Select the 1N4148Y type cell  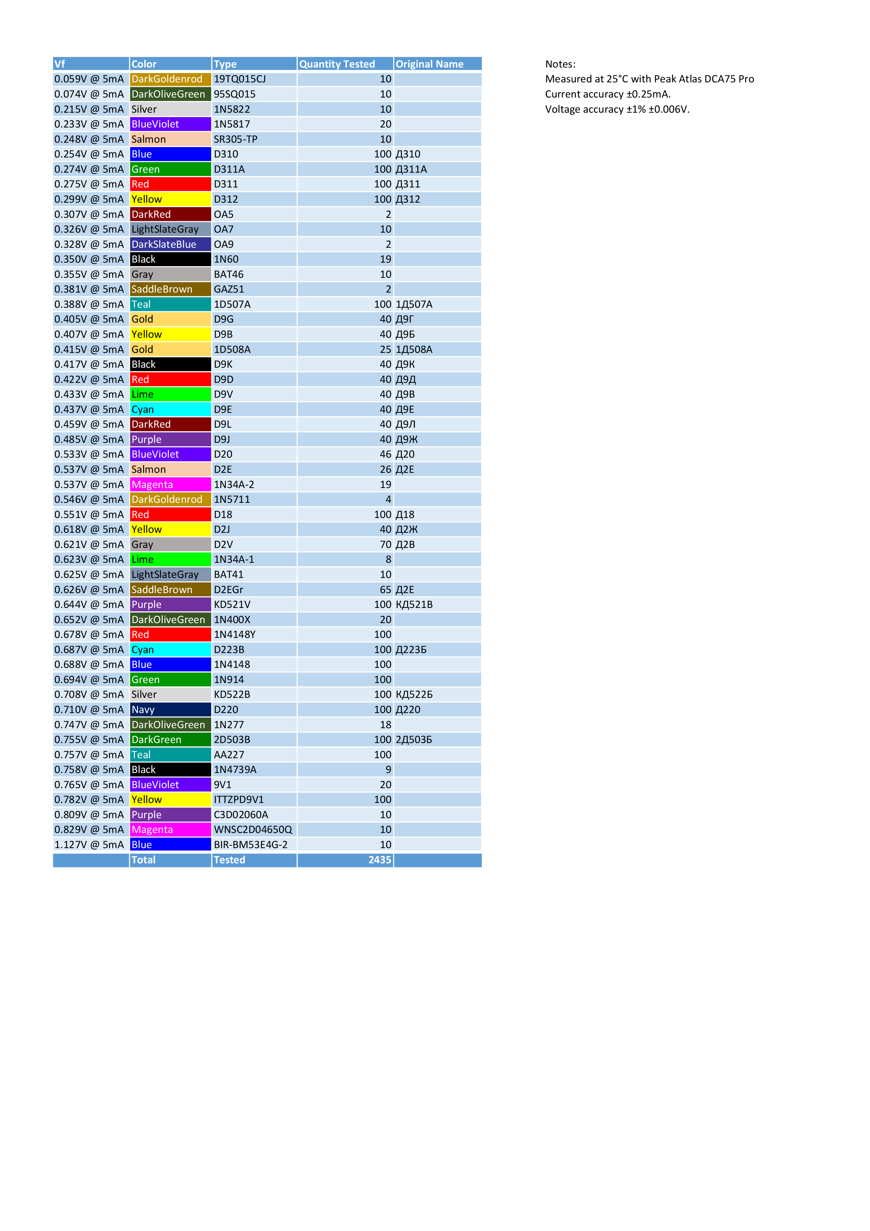(x=255, y=634)
